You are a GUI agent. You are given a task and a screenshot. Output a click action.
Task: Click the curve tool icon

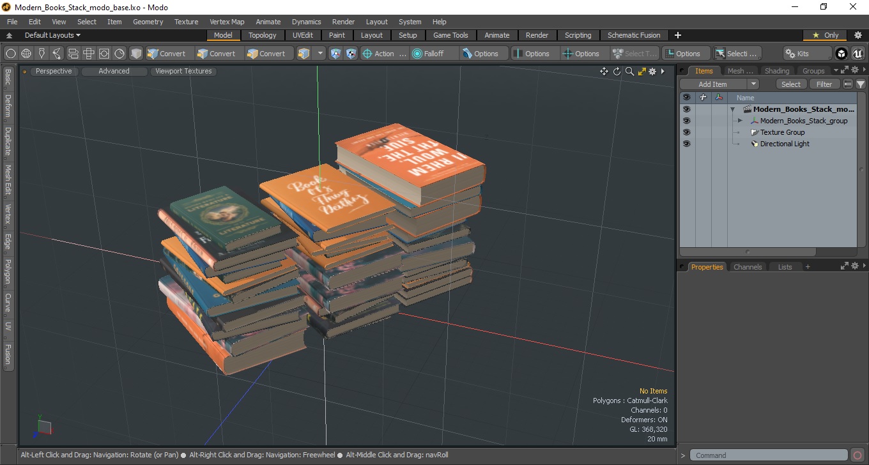click(x=57, y=54)
